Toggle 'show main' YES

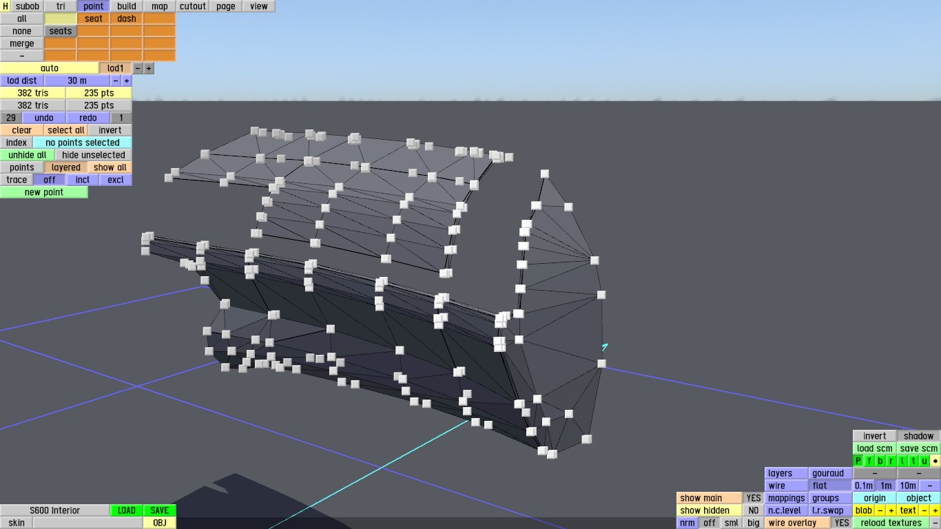pos(754,498)
